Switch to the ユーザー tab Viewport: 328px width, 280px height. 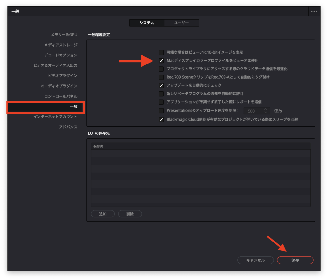(x=181, y=23)
